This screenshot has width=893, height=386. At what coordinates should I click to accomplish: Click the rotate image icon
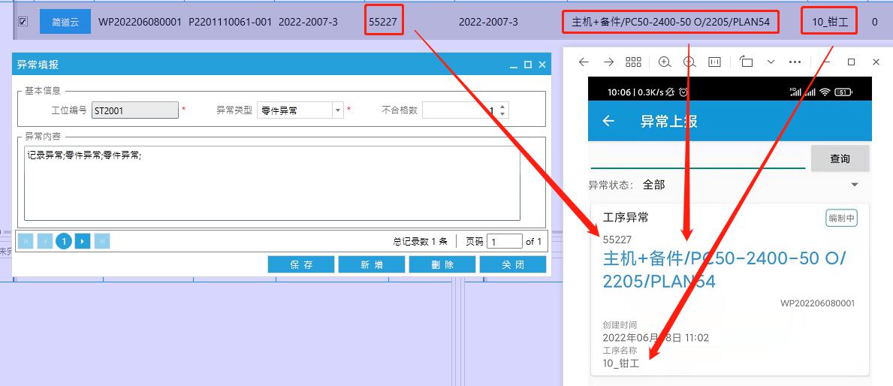coord(746,62)
